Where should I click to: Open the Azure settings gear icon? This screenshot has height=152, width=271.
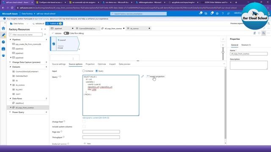(x=217, y=14)
